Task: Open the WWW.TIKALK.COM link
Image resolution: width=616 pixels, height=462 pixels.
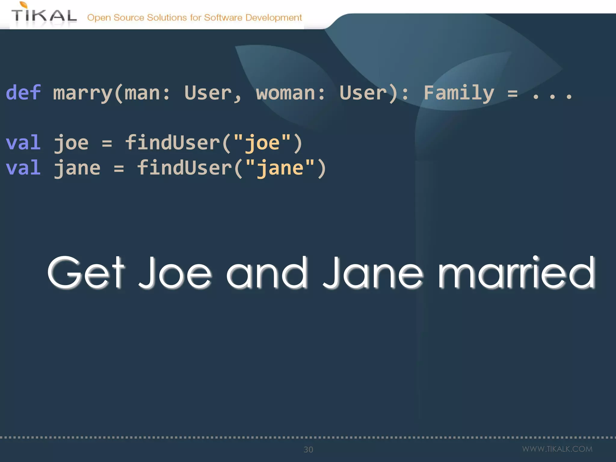Action: [x=557, y=449]
